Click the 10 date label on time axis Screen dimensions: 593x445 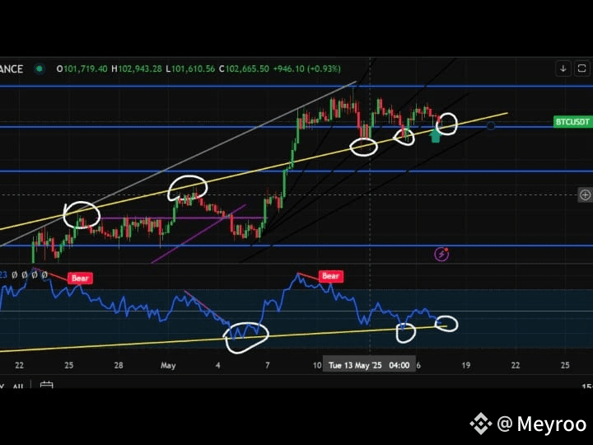click(317, 365)
